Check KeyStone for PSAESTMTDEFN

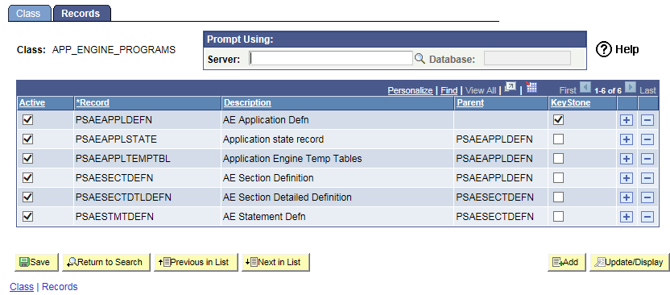(558, 217)
